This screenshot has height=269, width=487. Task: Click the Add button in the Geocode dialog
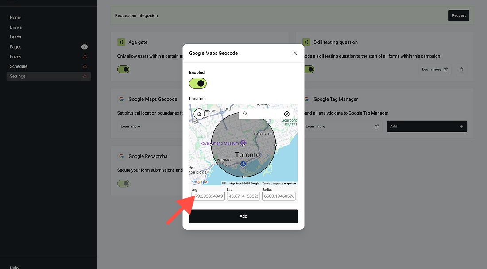(243, 216)
